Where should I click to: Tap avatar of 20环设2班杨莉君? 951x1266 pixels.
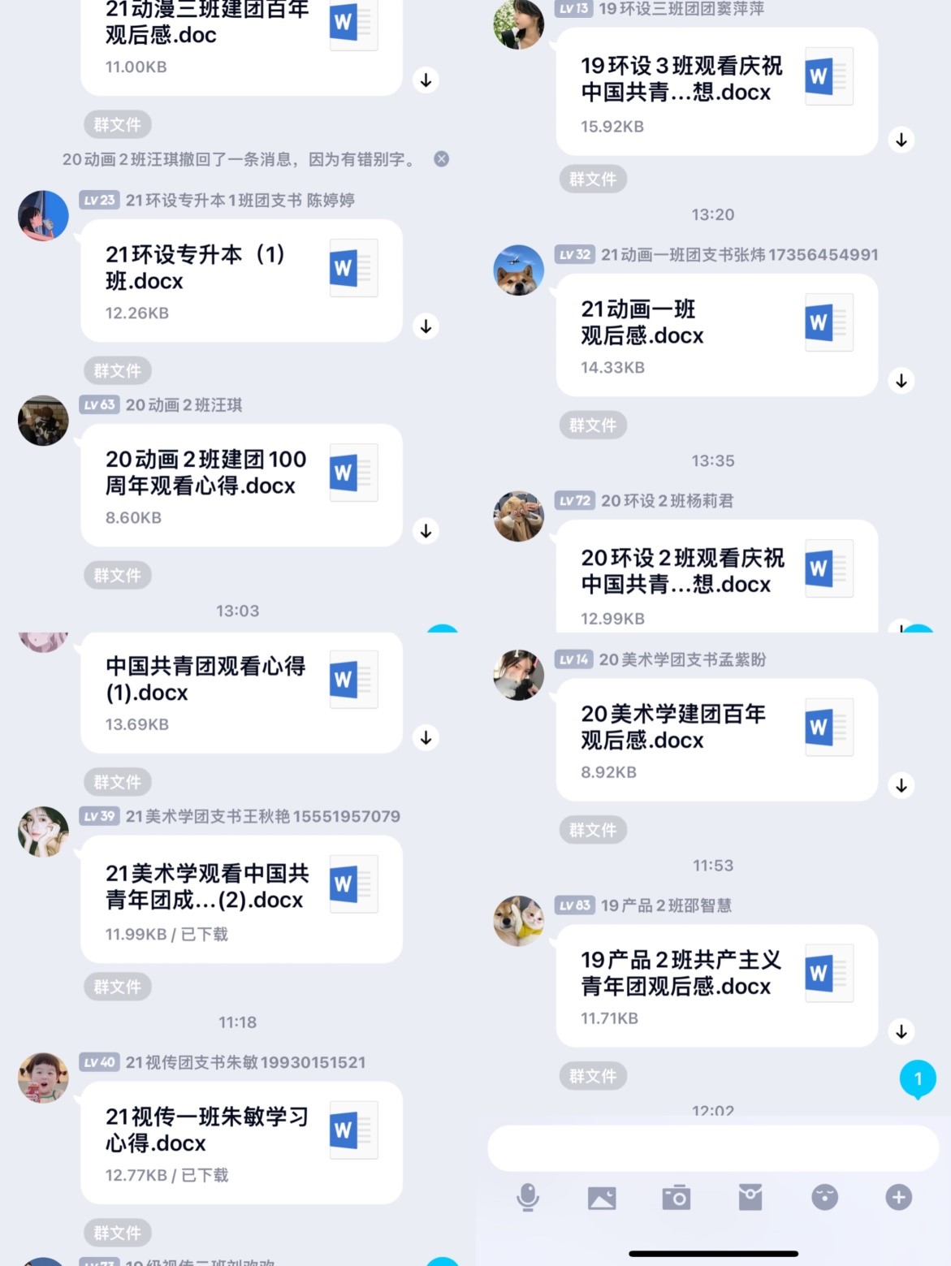click(x=519, y=516)
